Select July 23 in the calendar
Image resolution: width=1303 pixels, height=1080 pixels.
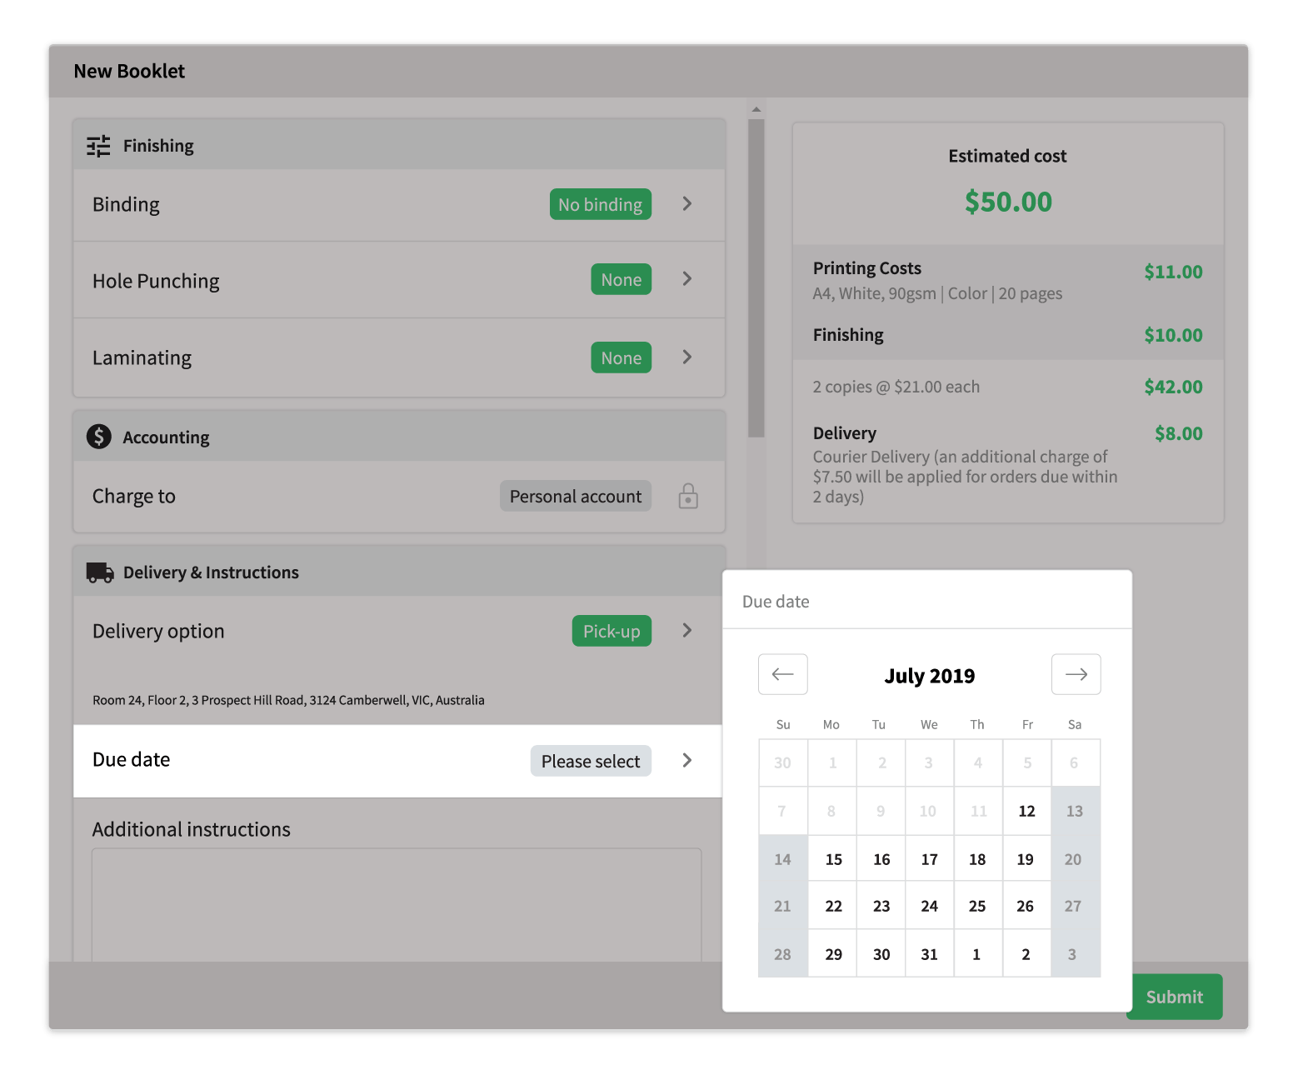point(881,906)
